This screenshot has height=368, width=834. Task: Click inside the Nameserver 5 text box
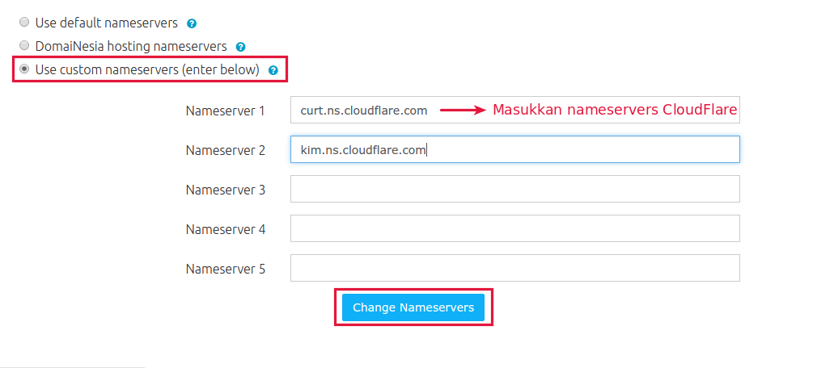(514, 268)
